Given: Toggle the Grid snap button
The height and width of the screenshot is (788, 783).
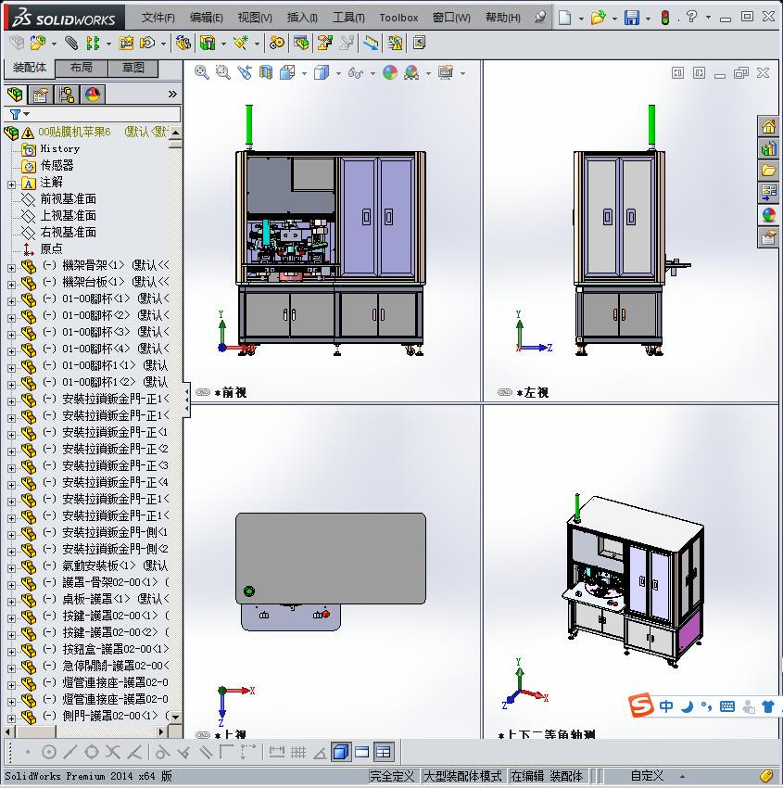Looking at the screenshot, I should point(298,753).
